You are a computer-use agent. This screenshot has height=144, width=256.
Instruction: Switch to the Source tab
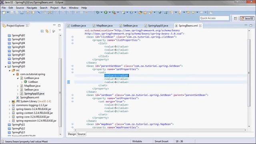[81, 134]
